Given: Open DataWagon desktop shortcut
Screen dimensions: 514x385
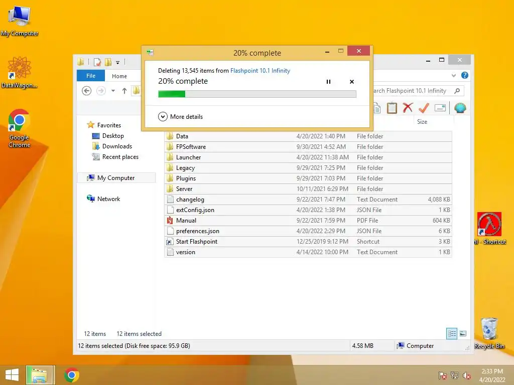Looking at the screenshot, I should [x=20, y=72].
